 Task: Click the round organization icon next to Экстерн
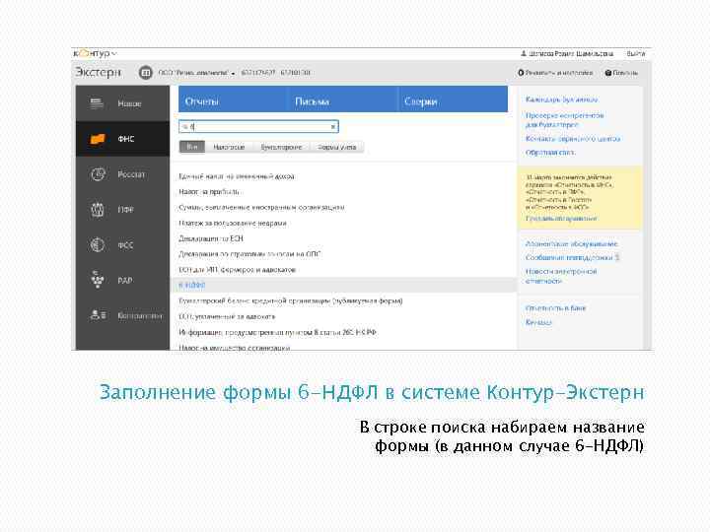[145, 72]
